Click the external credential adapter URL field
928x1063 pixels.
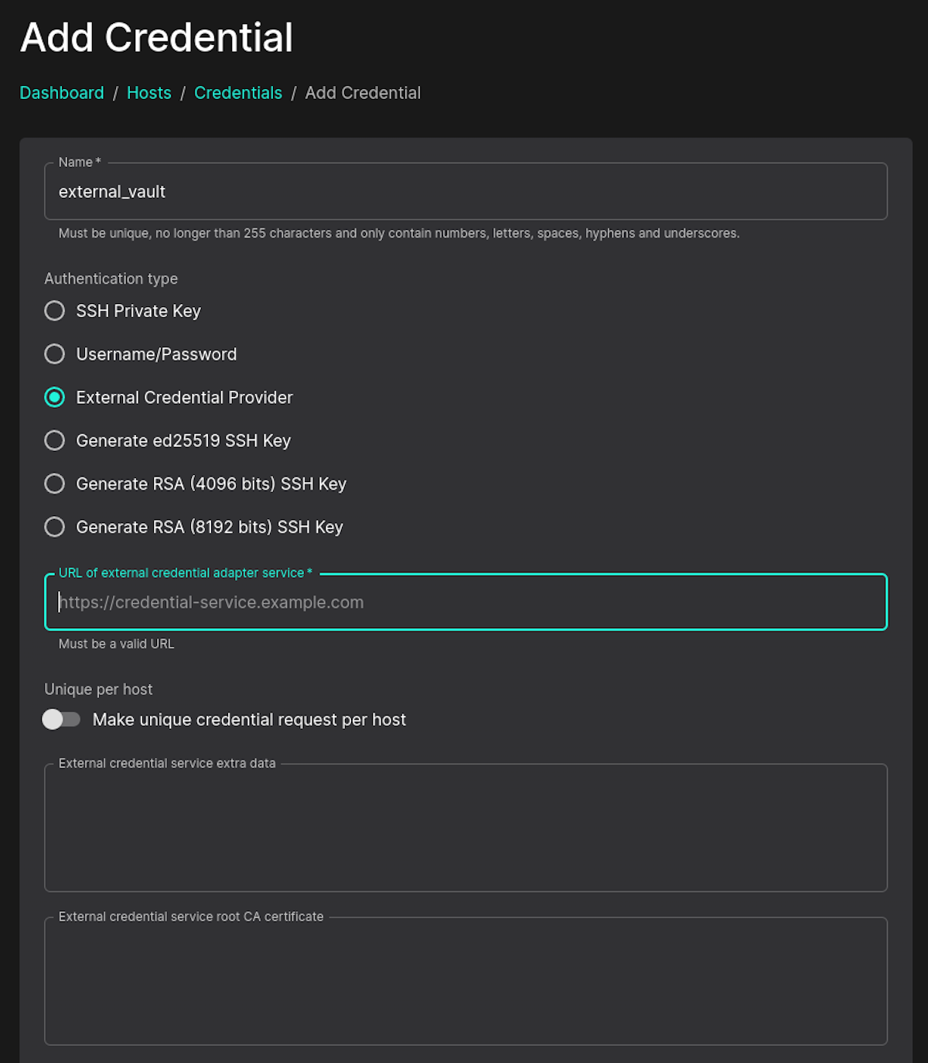[464, 602]
